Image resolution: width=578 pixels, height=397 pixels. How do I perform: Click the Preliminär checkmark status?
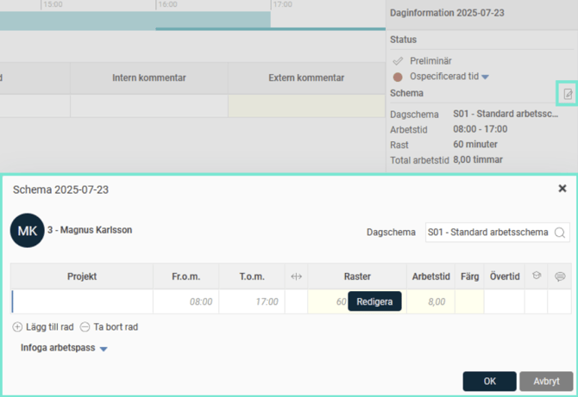click(x=398, y=61)
